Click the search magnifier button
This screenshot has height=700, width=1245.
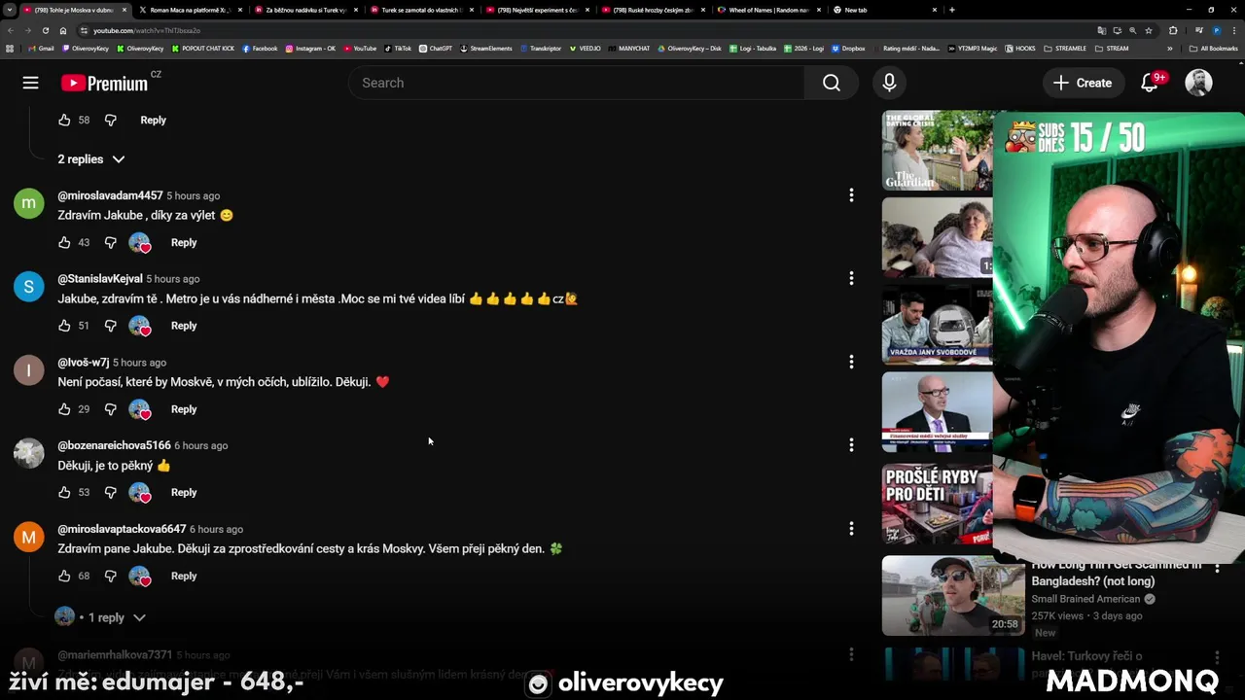coord(831,83)
